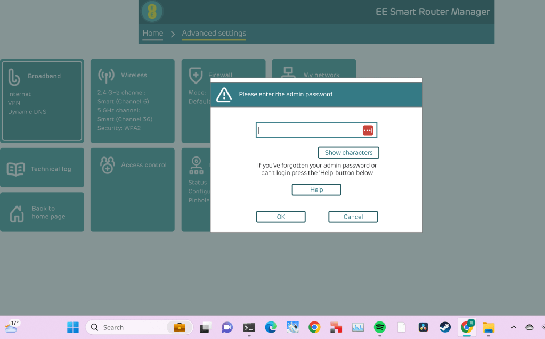This screenshot has width=545, height=339.
Task: Open the performance monitor app on taskbar
Action: tap(357, 327)
